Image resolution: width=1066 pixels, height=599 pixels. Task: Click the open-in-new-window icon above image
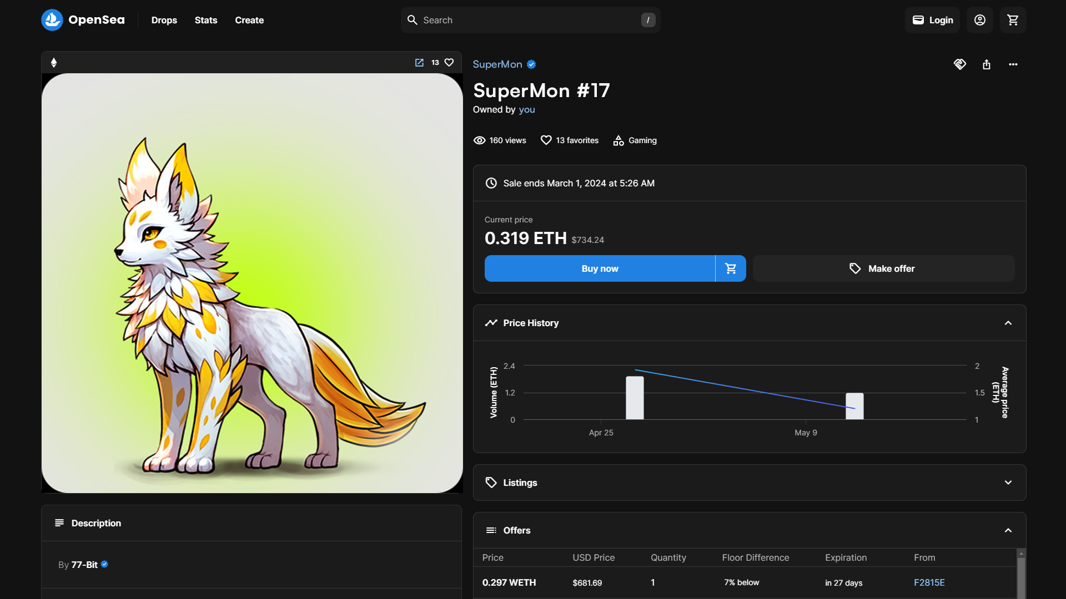pyautogui.click(x=419, y=63)
